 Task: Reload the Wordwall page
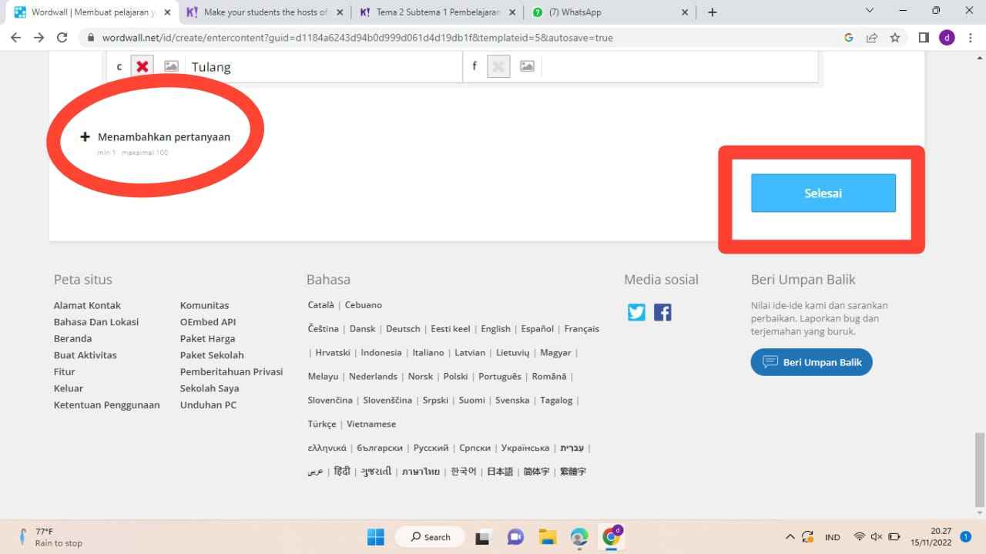click(62, 37)
